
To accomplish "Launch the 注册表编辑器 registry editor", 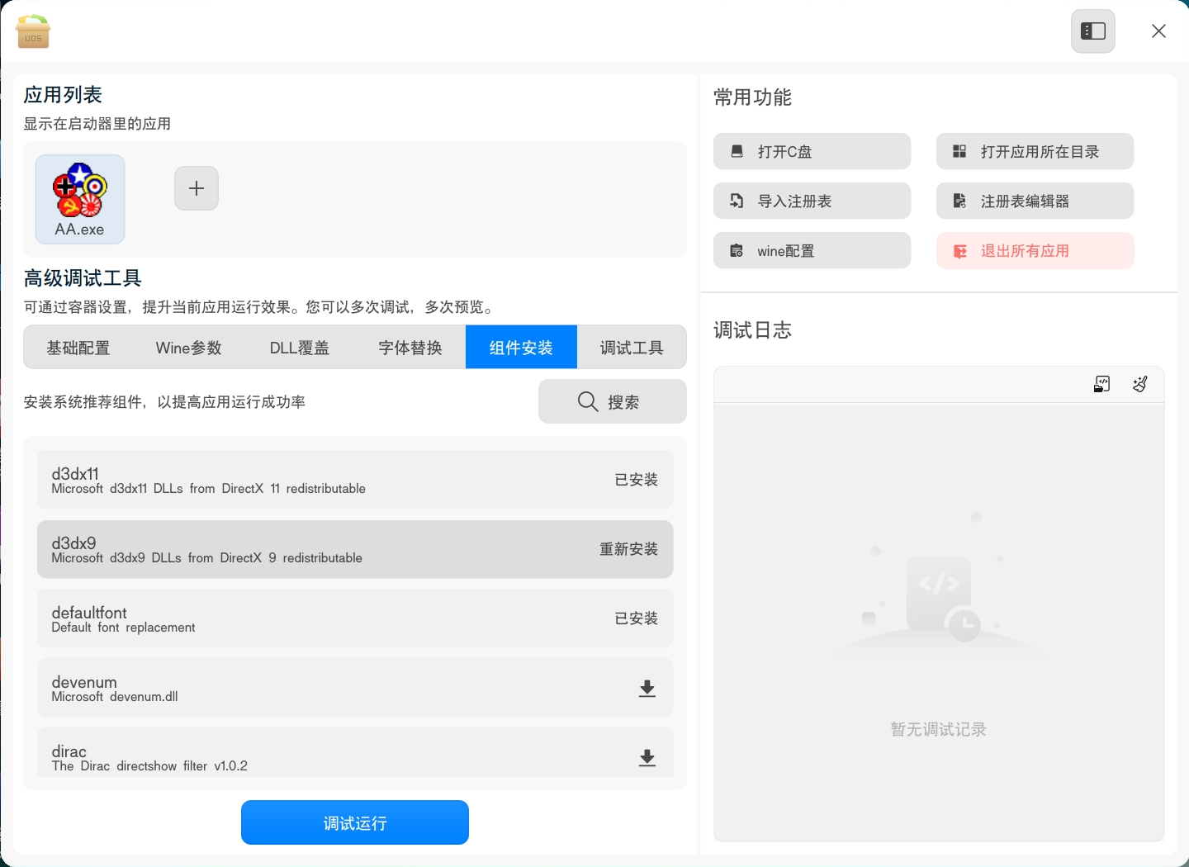I will [x=1035, y=201].
